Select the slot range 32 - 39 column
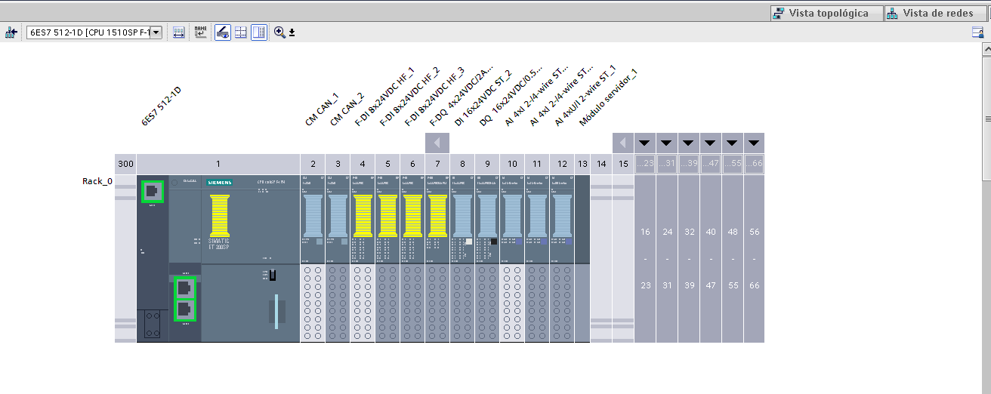This screenshot has width=991, height=394. (x=689, y=258)
